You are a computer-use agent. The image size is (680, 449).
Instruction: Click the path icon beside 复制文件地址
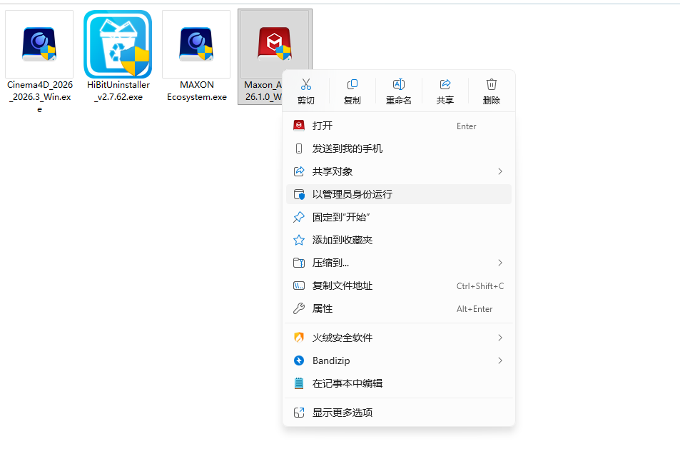point(299,286)
